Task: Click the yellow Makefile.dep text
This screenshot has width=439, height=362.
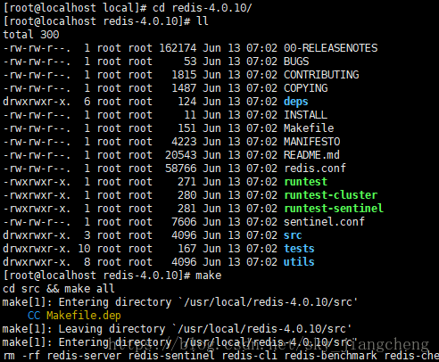Action: coord(84,316)
